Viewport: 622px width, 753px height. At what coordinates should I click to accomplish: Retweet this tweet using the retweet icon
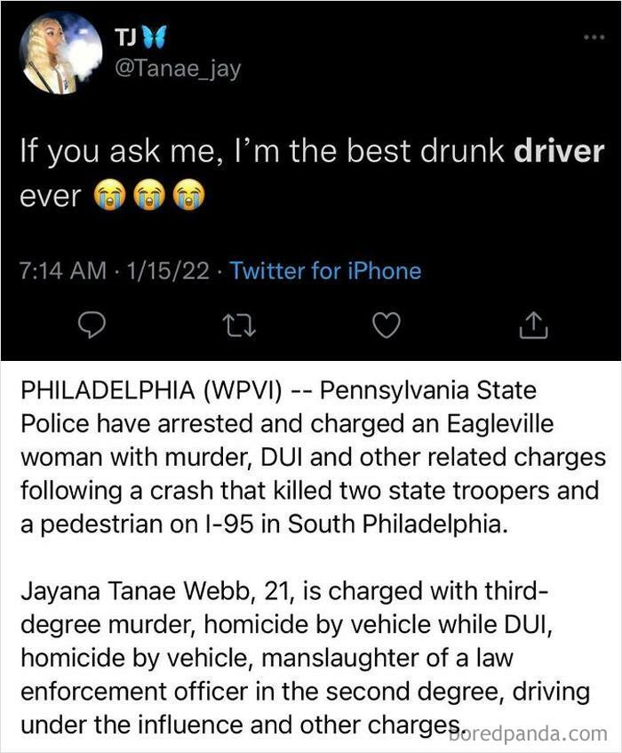pos(240,326)
